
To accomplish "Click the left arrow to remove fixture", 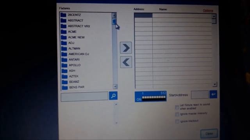I will [x=126, y=62].
